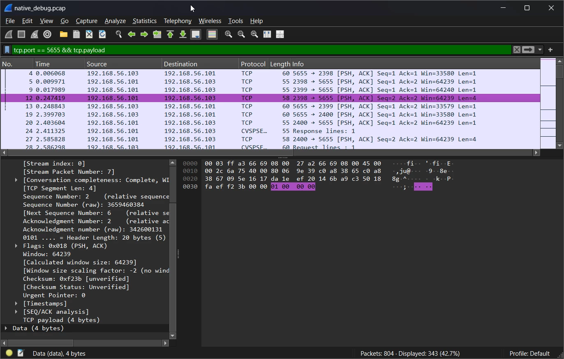Click the display filter bookmark icon
This screenshot has width=564, height=359.
click(x=7, y=50)
